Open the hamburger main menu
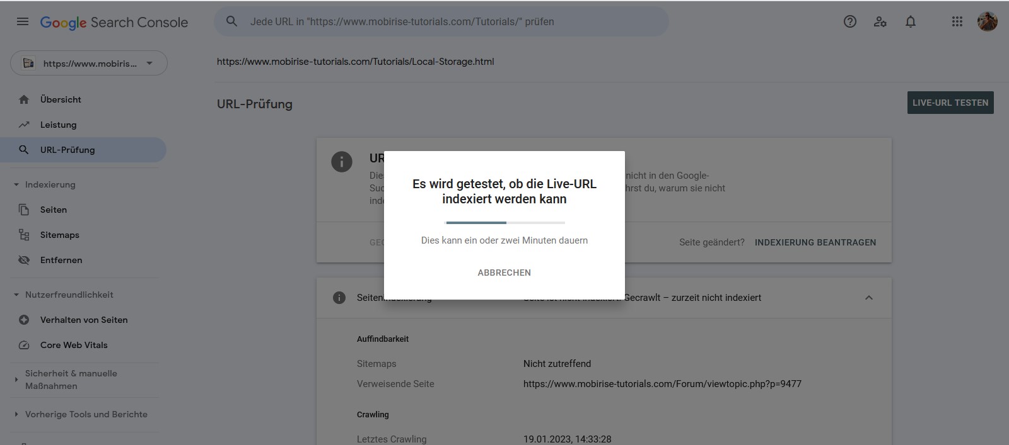Screen dimensions: 1009x445 23,21
